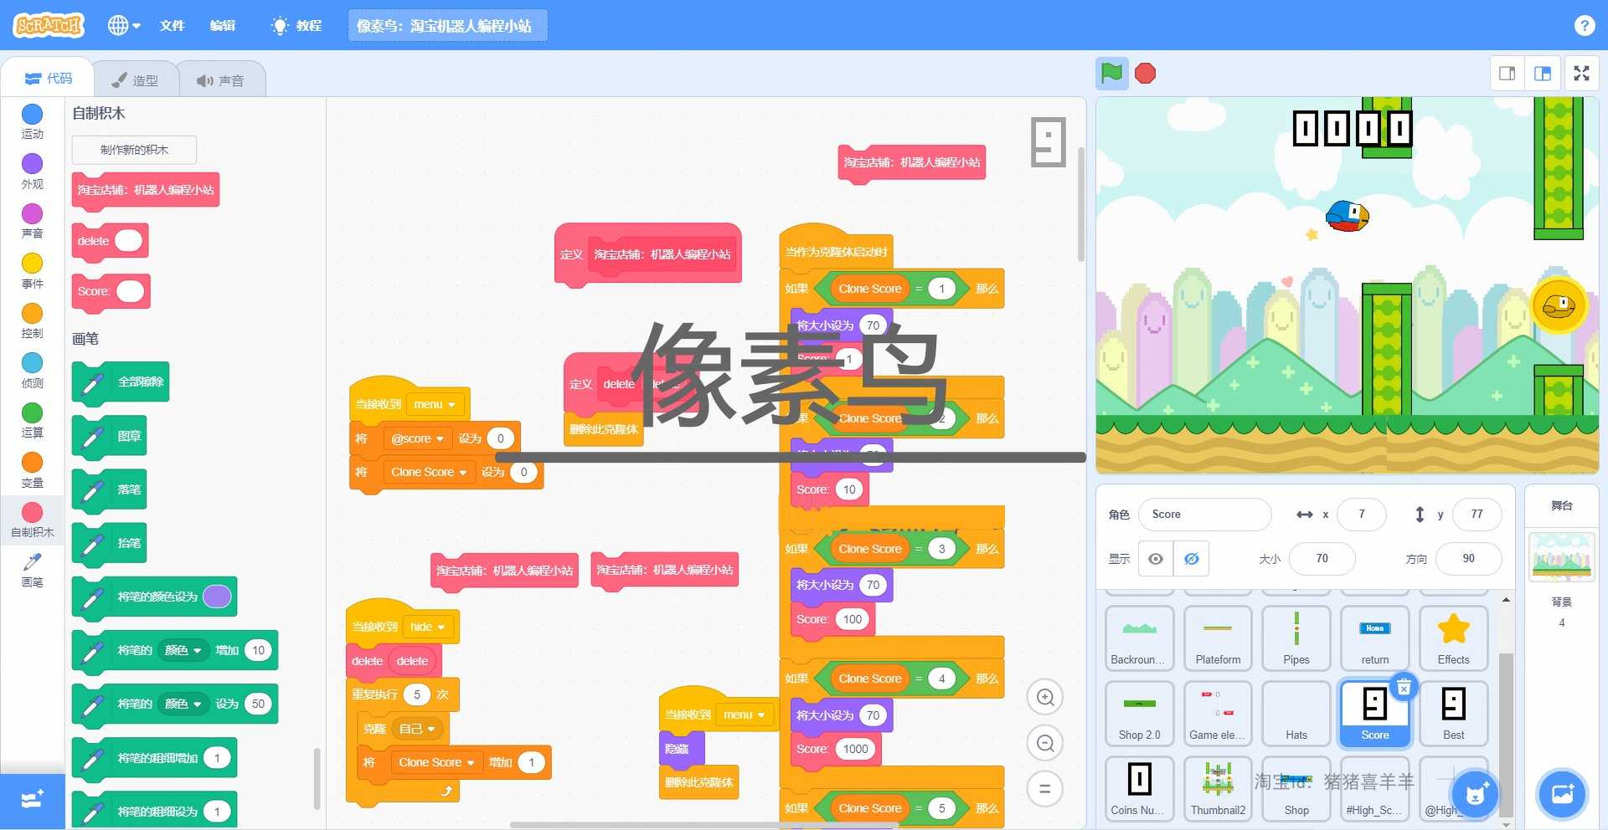Click the 方向 direction field
The width and height of the screenshot is (1608, 830).
click(1468, 559)
